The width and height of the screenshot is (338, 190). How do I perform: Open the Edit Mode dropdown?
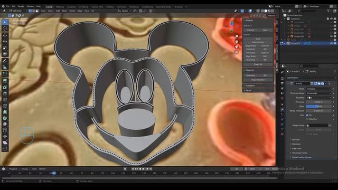[18, 11]
